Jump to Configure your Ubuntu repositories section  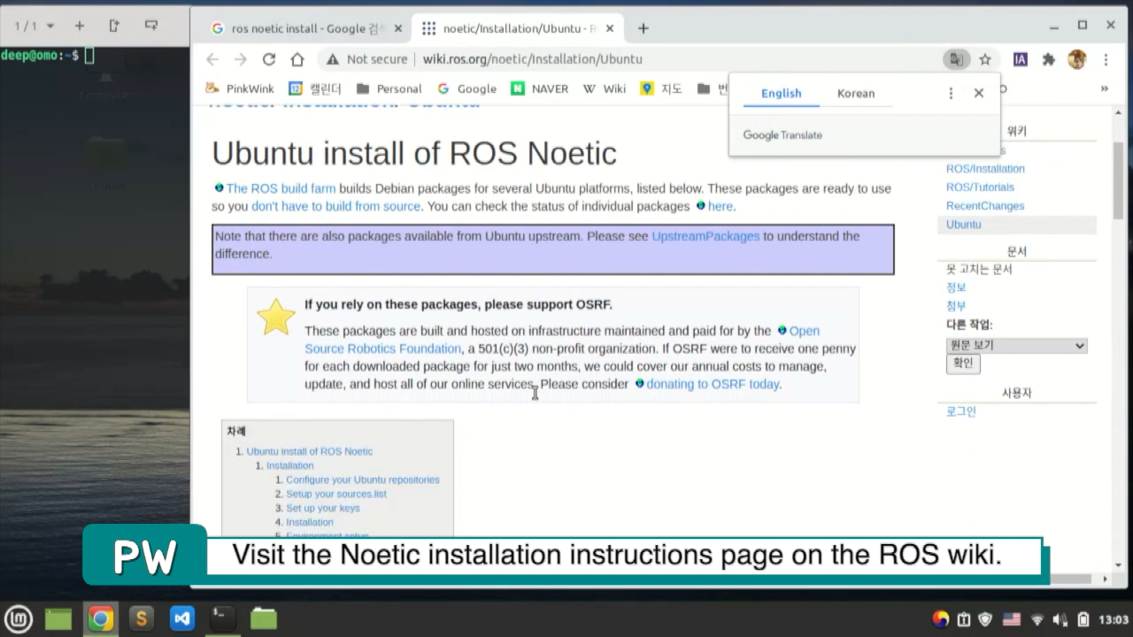pos(362,480)
